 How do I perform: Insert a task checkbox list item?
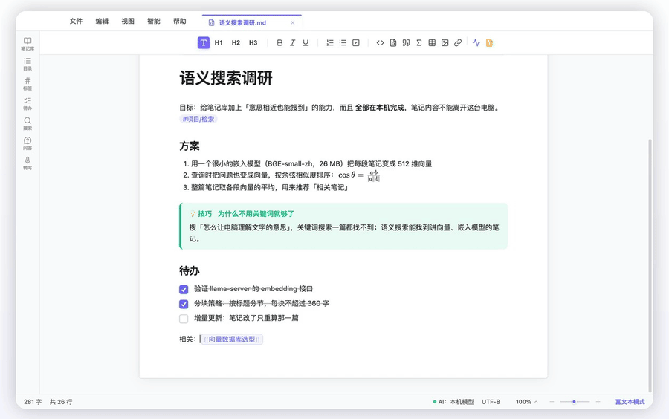point(356,42)
